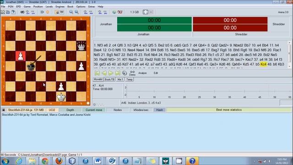
Task: Jump to the start of the game
Action: click(x=97, y=73)
